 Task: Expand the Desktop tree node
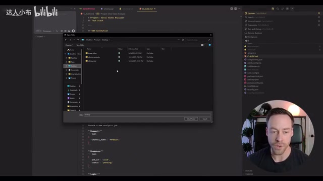[66, 66]
